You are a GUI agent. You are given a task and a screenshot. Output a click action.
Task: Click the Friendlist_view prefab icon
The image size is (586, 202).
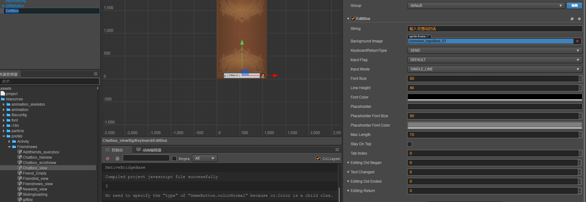[x=20, y=178]
